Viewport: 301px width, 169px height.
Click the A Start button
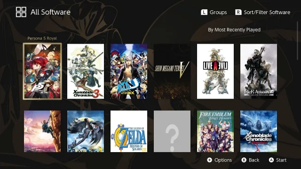tap(277, 160)
